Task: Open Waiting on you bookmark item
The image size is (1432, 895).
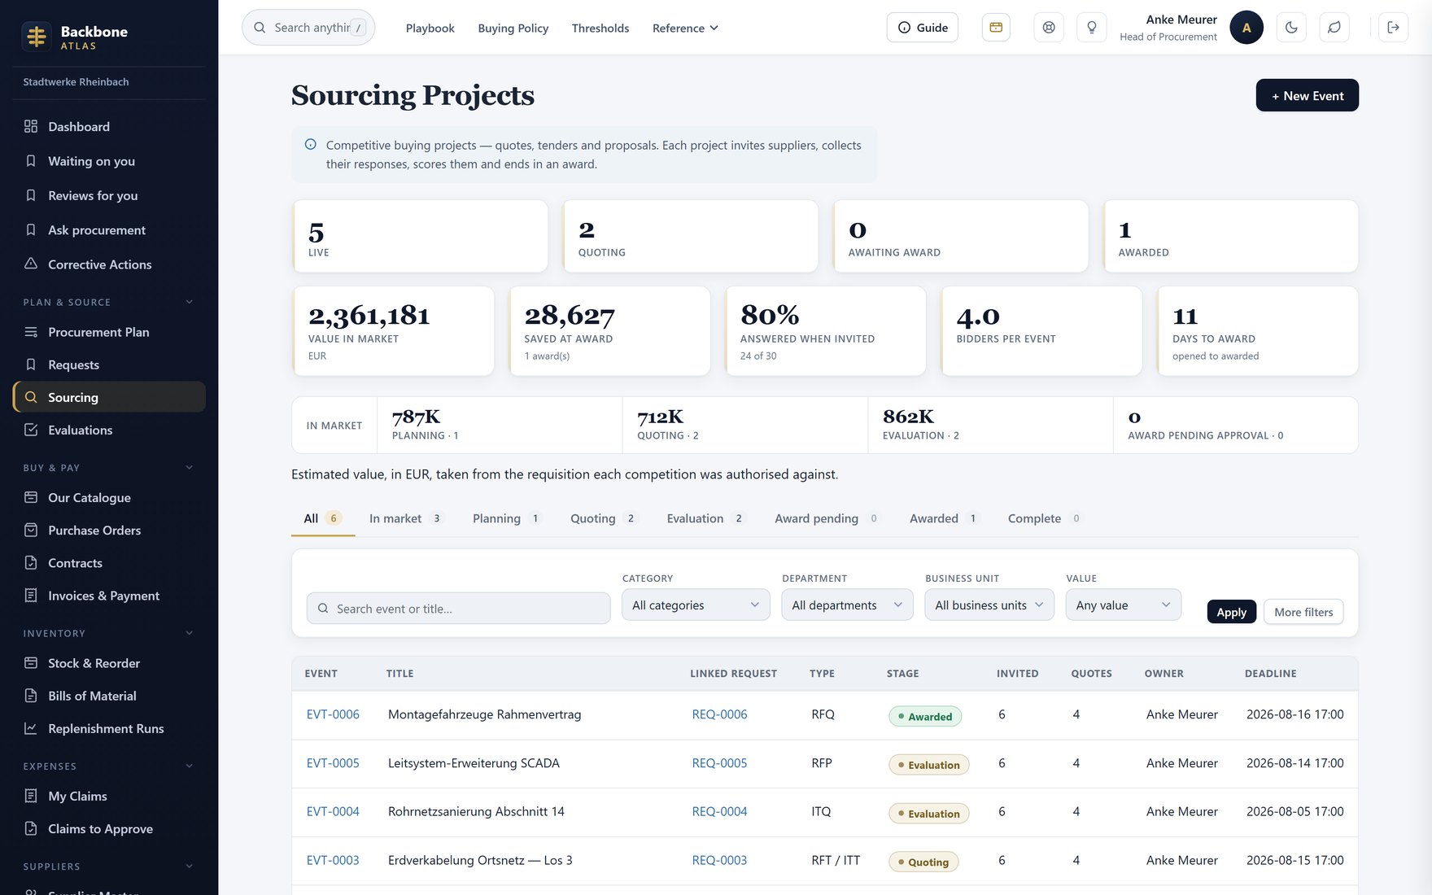Action: tap(109, 161)
